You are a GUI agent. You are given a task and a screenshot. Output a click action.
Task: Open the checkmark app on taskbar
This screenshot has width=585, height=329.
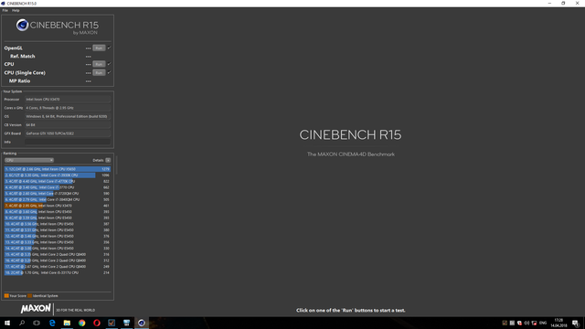pyautogui.click(x=112, y=323)
